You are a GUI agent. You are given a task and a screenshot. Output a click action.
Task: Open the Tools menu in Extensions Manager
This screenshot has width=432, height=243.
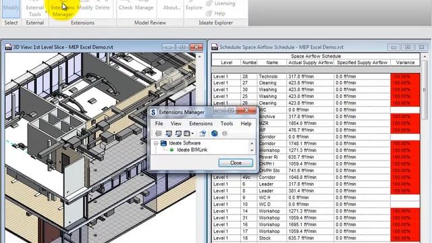(227, 124)
